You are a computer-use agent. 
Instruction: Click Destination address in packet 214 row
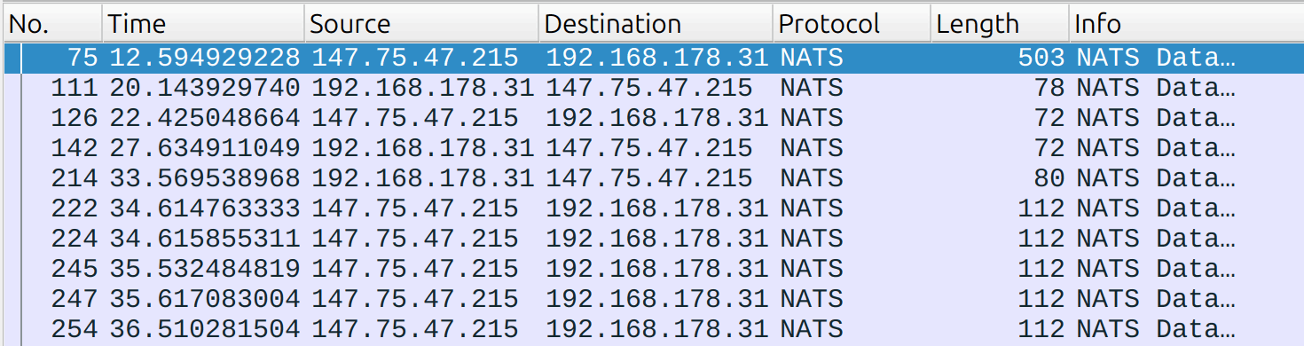(x=648, y=178)
